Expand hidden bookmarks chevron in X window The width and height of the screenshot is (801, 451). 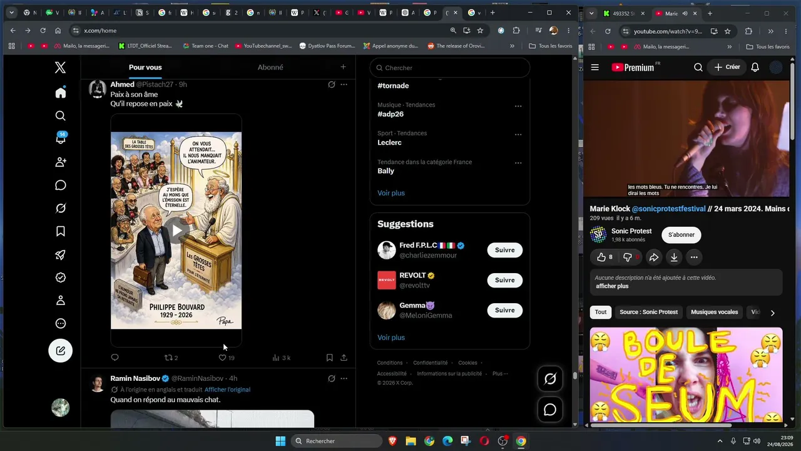click(x=512, y=46)
